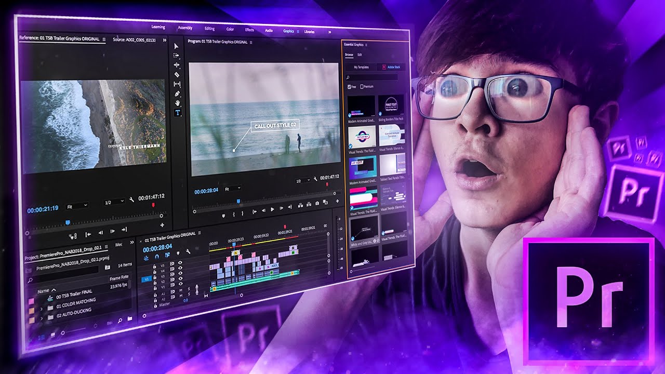Click Program monitor timecode 00:00:28:04
This screenshot has width=665, height=374.
pyautogui.click(x=206, y=191)
